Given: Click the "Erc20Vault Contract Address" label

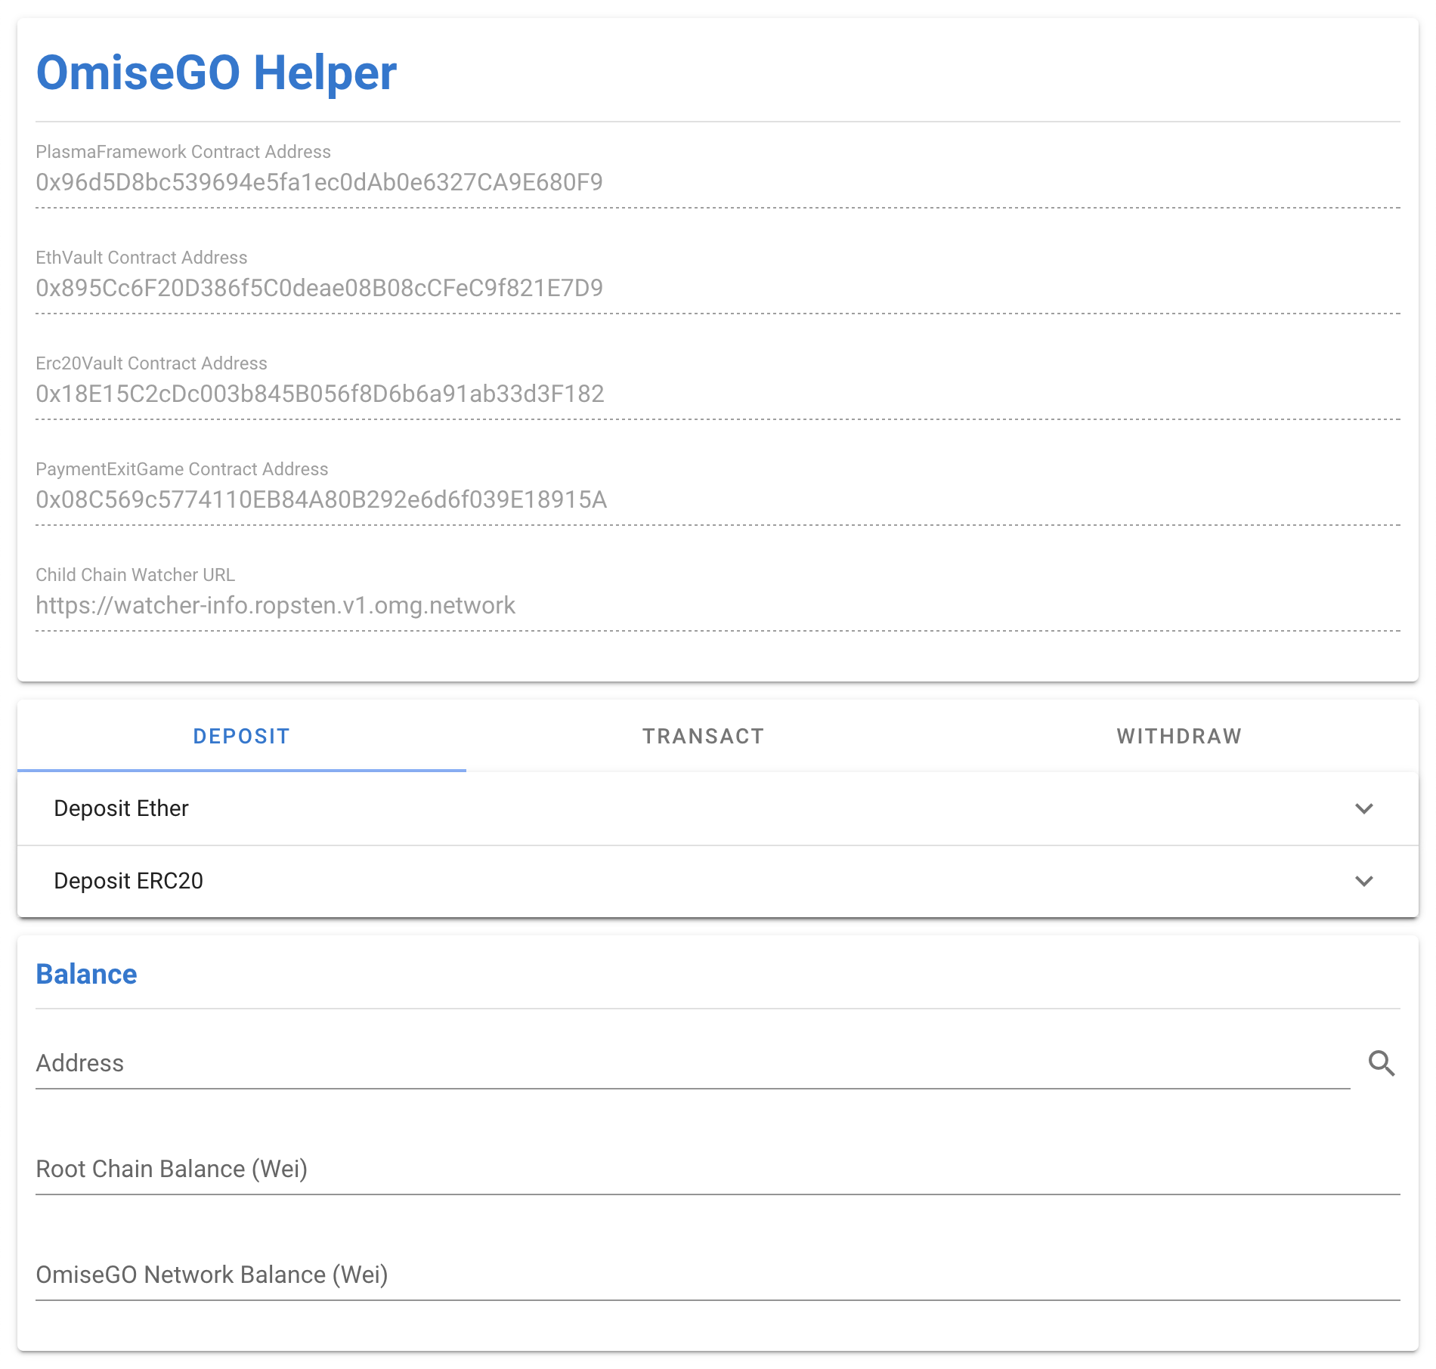Looking at the screenshot, I should 151,363.
